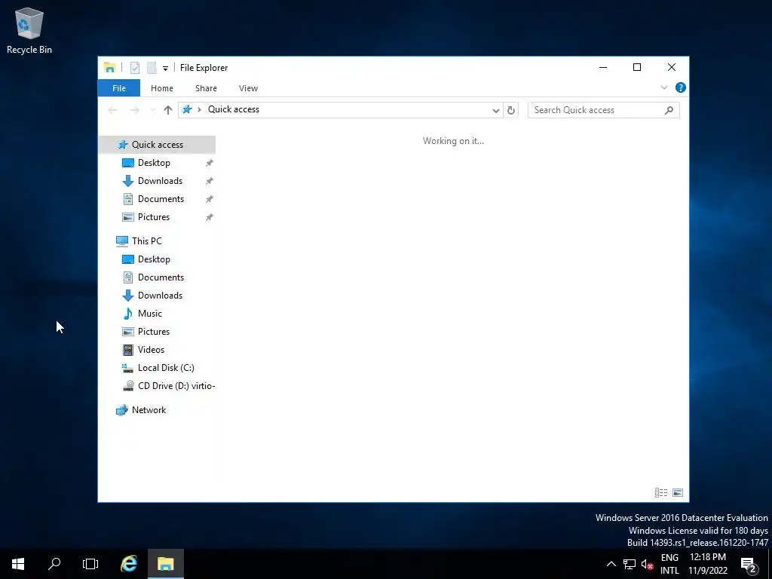Open Recent locations dropdown arrow
Screen dimensions: 772x579
click(x=152, y=110)
